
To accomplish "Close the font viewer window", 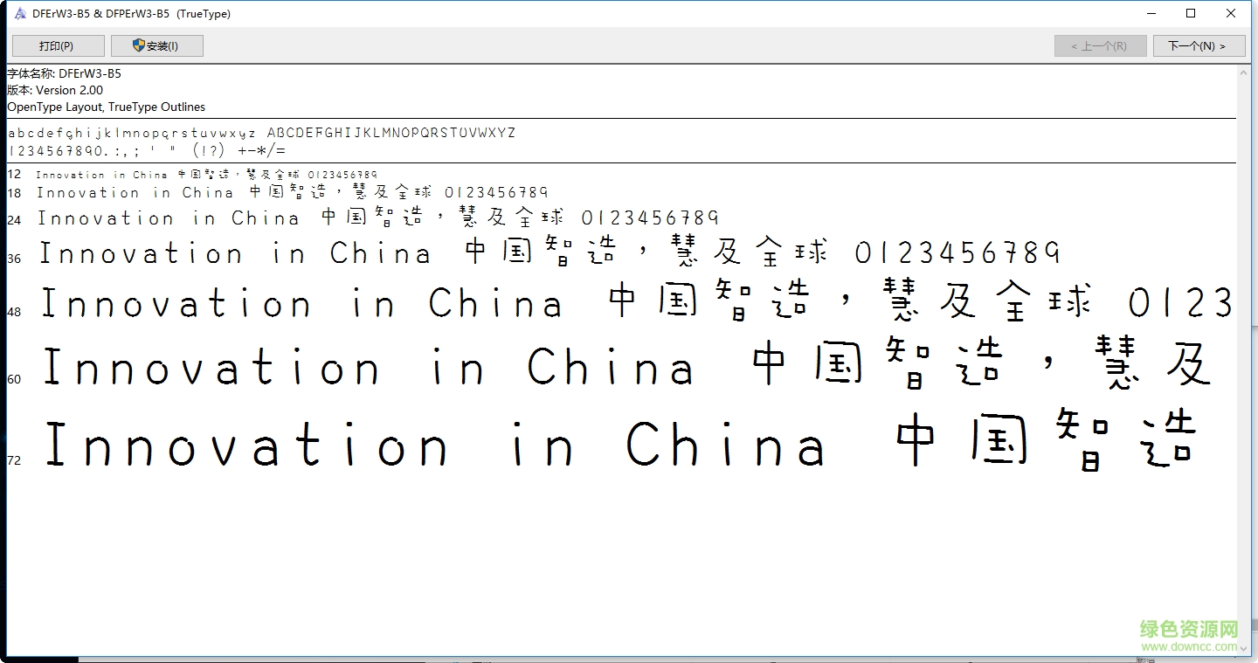I will coord(1231,14).
